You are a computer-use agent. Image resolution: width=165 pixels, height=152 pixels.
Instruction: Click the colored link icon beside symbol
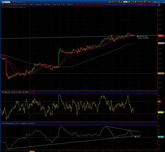(x=13, y=2)
